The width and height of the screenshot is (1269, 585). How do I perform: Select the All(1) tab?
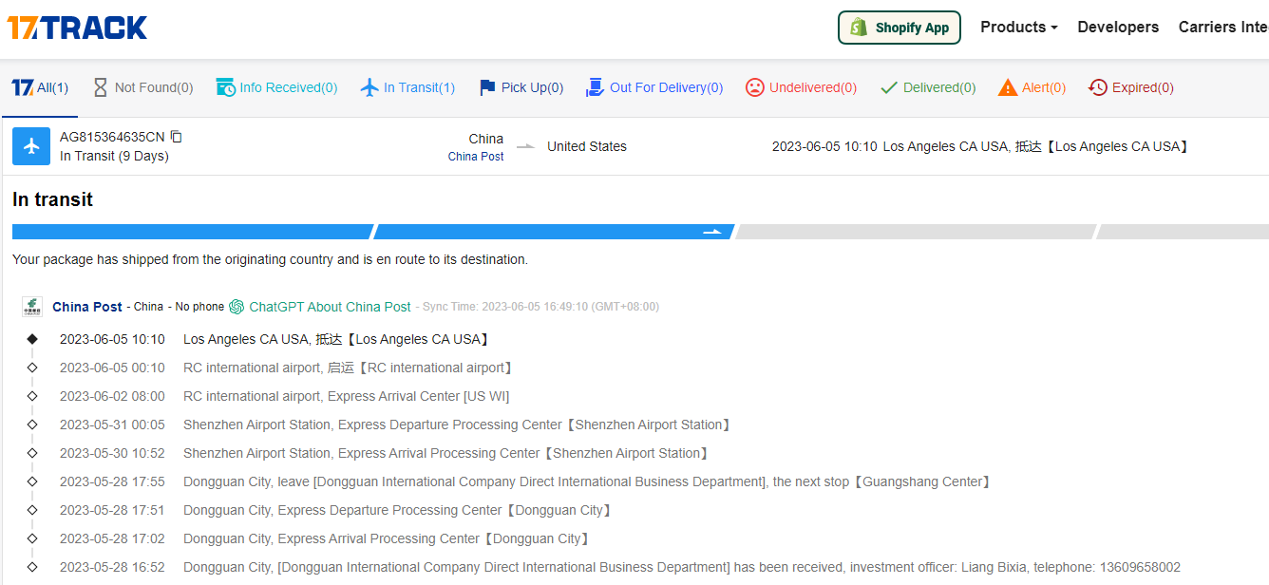coord(40,87)
